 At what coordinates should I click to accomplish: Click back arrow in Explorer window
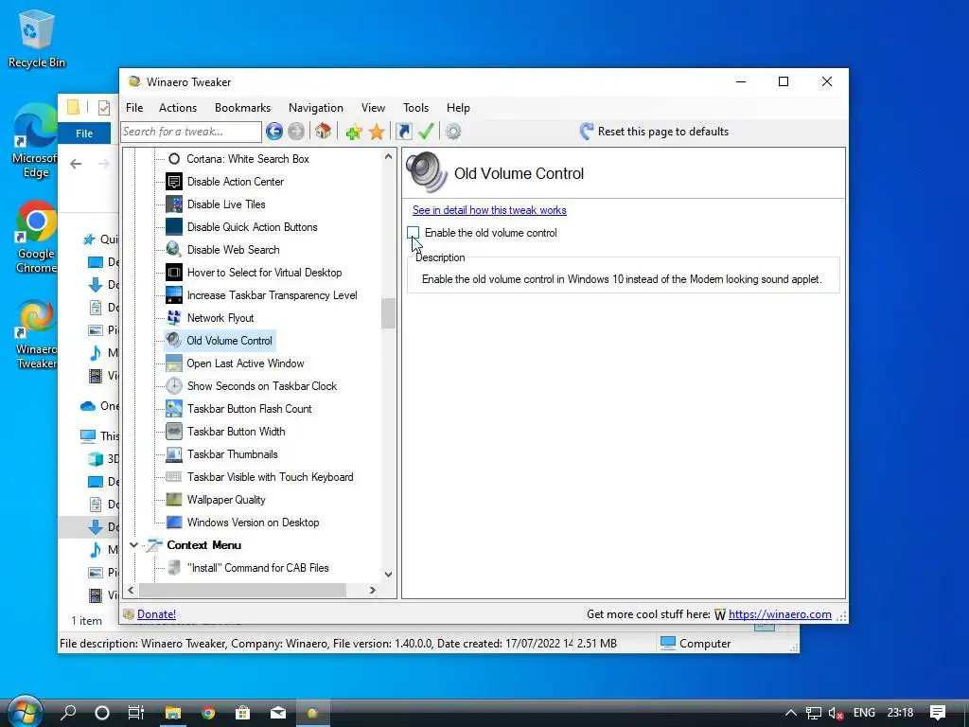[x=76, y=164]
